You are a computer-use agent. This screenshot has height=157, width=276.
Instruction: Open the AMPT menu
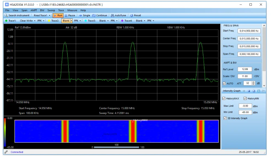pos(34,10)
